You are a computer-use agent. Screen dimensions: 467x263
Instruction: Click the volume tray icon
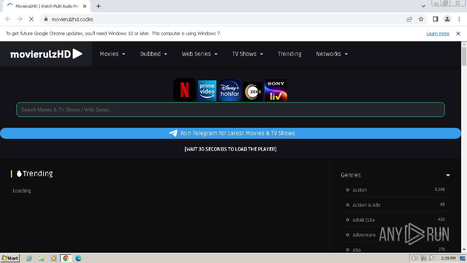pyautogui.click(x=415, y=258)
